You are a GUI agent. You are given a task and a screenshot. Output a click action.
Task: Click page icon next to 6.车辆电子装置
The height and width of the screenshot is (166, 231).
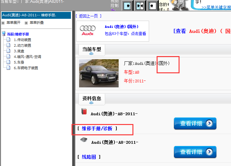(x=8, y=67)
